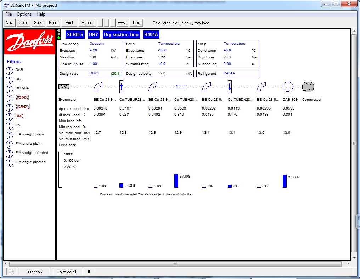Image resolution: width=360 pixels, height=279 pixels.
Task: Click the 35.6% pressure drop bar
Action: point(285,181)
